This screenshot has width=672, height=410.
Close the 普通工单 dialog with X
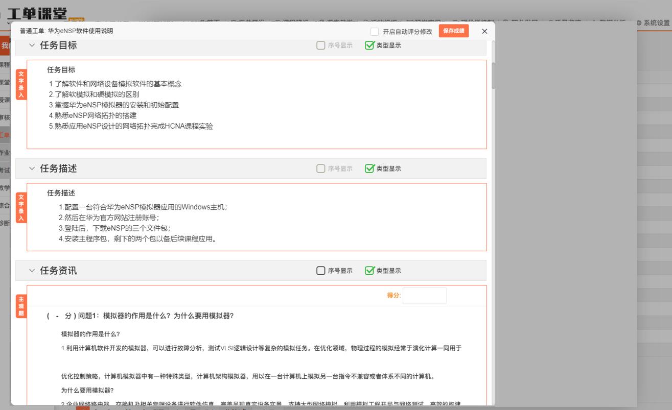[x=484, y=31]
